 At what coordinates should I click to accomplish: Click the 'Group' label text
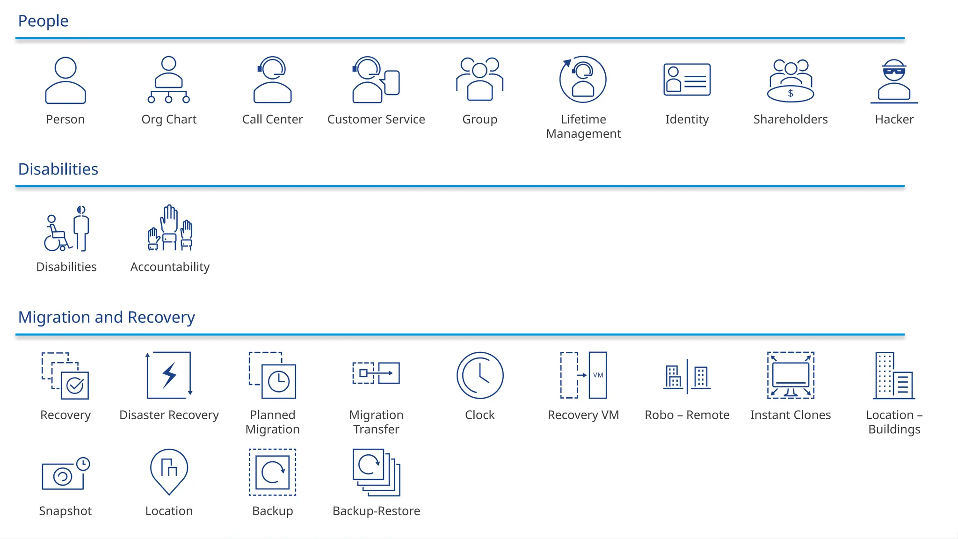tap(480, 120)
